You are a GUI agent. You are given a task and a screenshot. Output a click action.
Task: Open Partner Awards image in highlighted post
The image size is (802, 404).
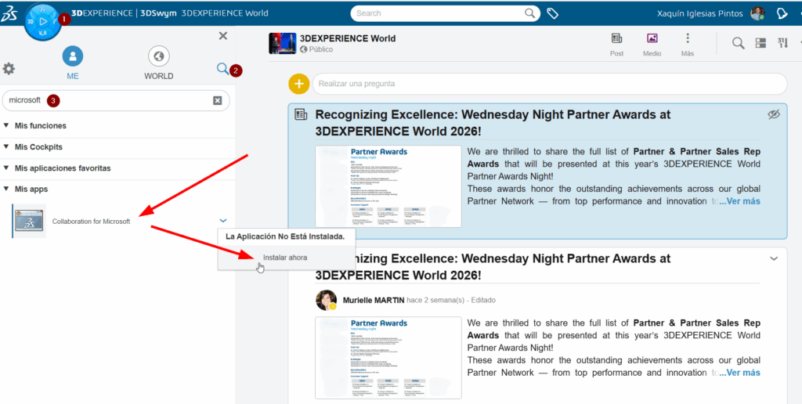388,186
